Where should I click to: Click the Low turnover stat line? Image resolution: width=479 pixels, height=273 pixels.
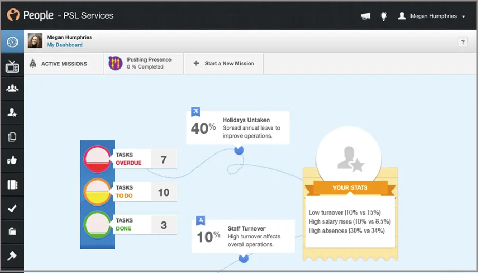(345, 212)
